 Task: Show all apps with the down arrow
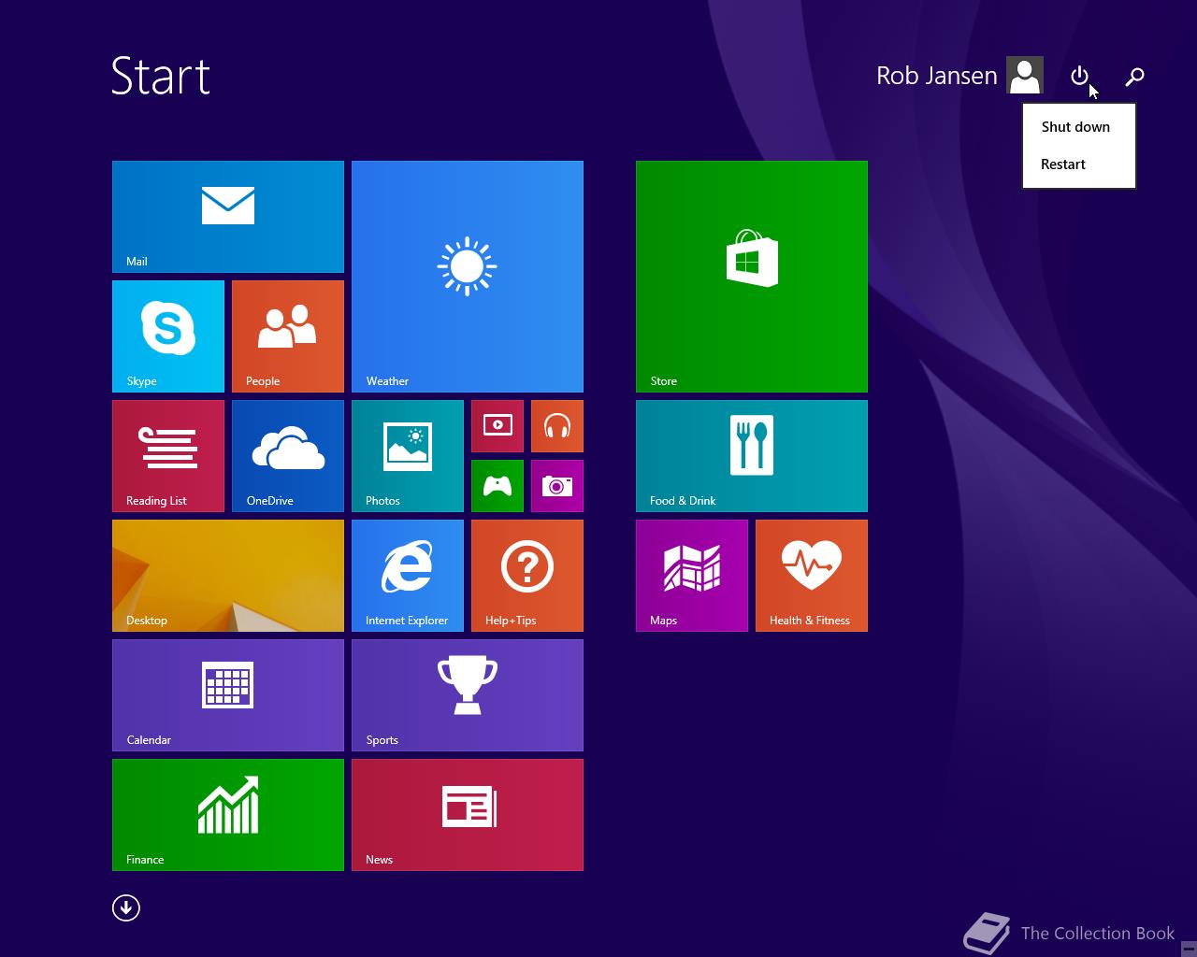coord(126,907)
